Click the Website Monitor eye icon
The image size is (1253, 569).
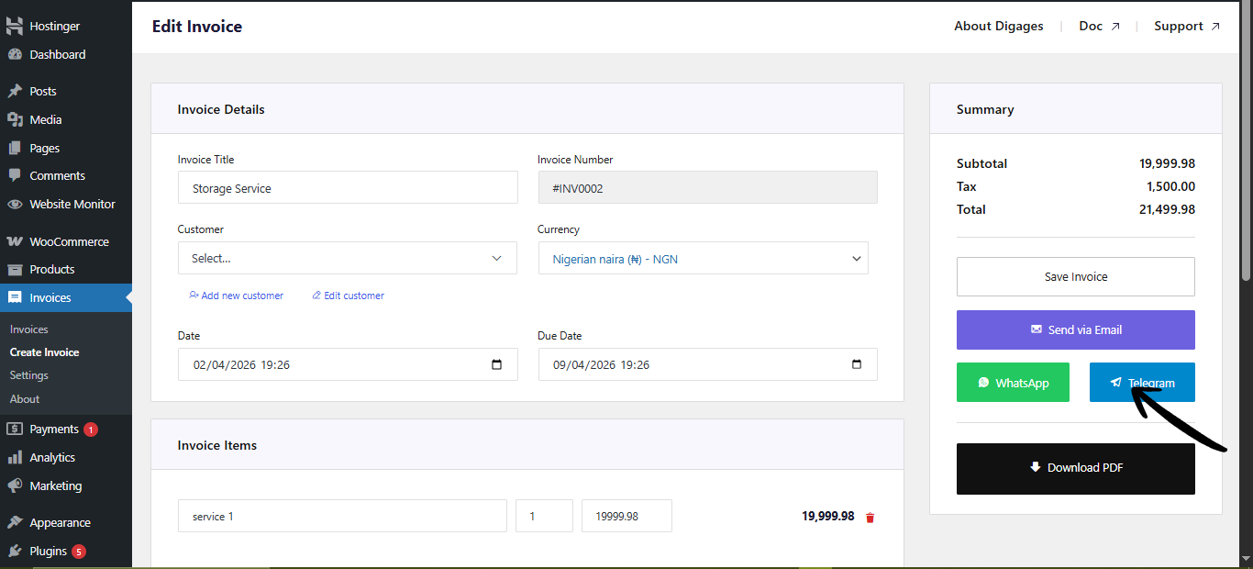pos(15,205)
